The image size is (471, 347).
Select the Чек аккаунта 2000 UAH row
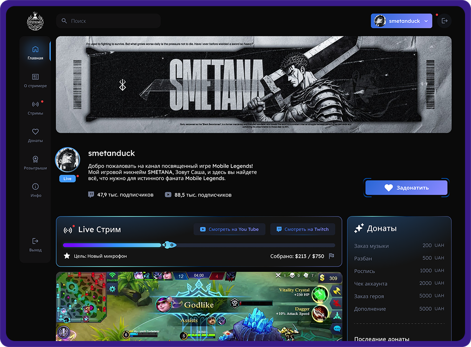[399, 284]
